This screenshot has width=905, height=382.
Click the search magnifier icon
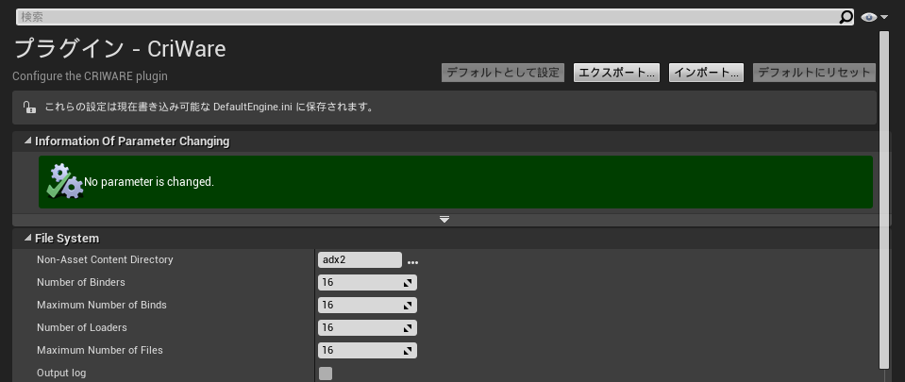(845, 17)
